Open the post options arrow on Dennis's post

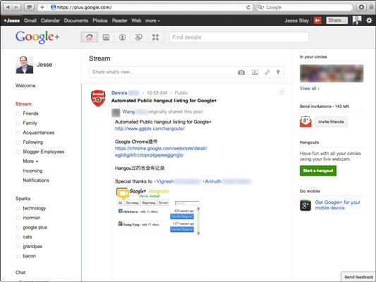[x=282, y=92]
